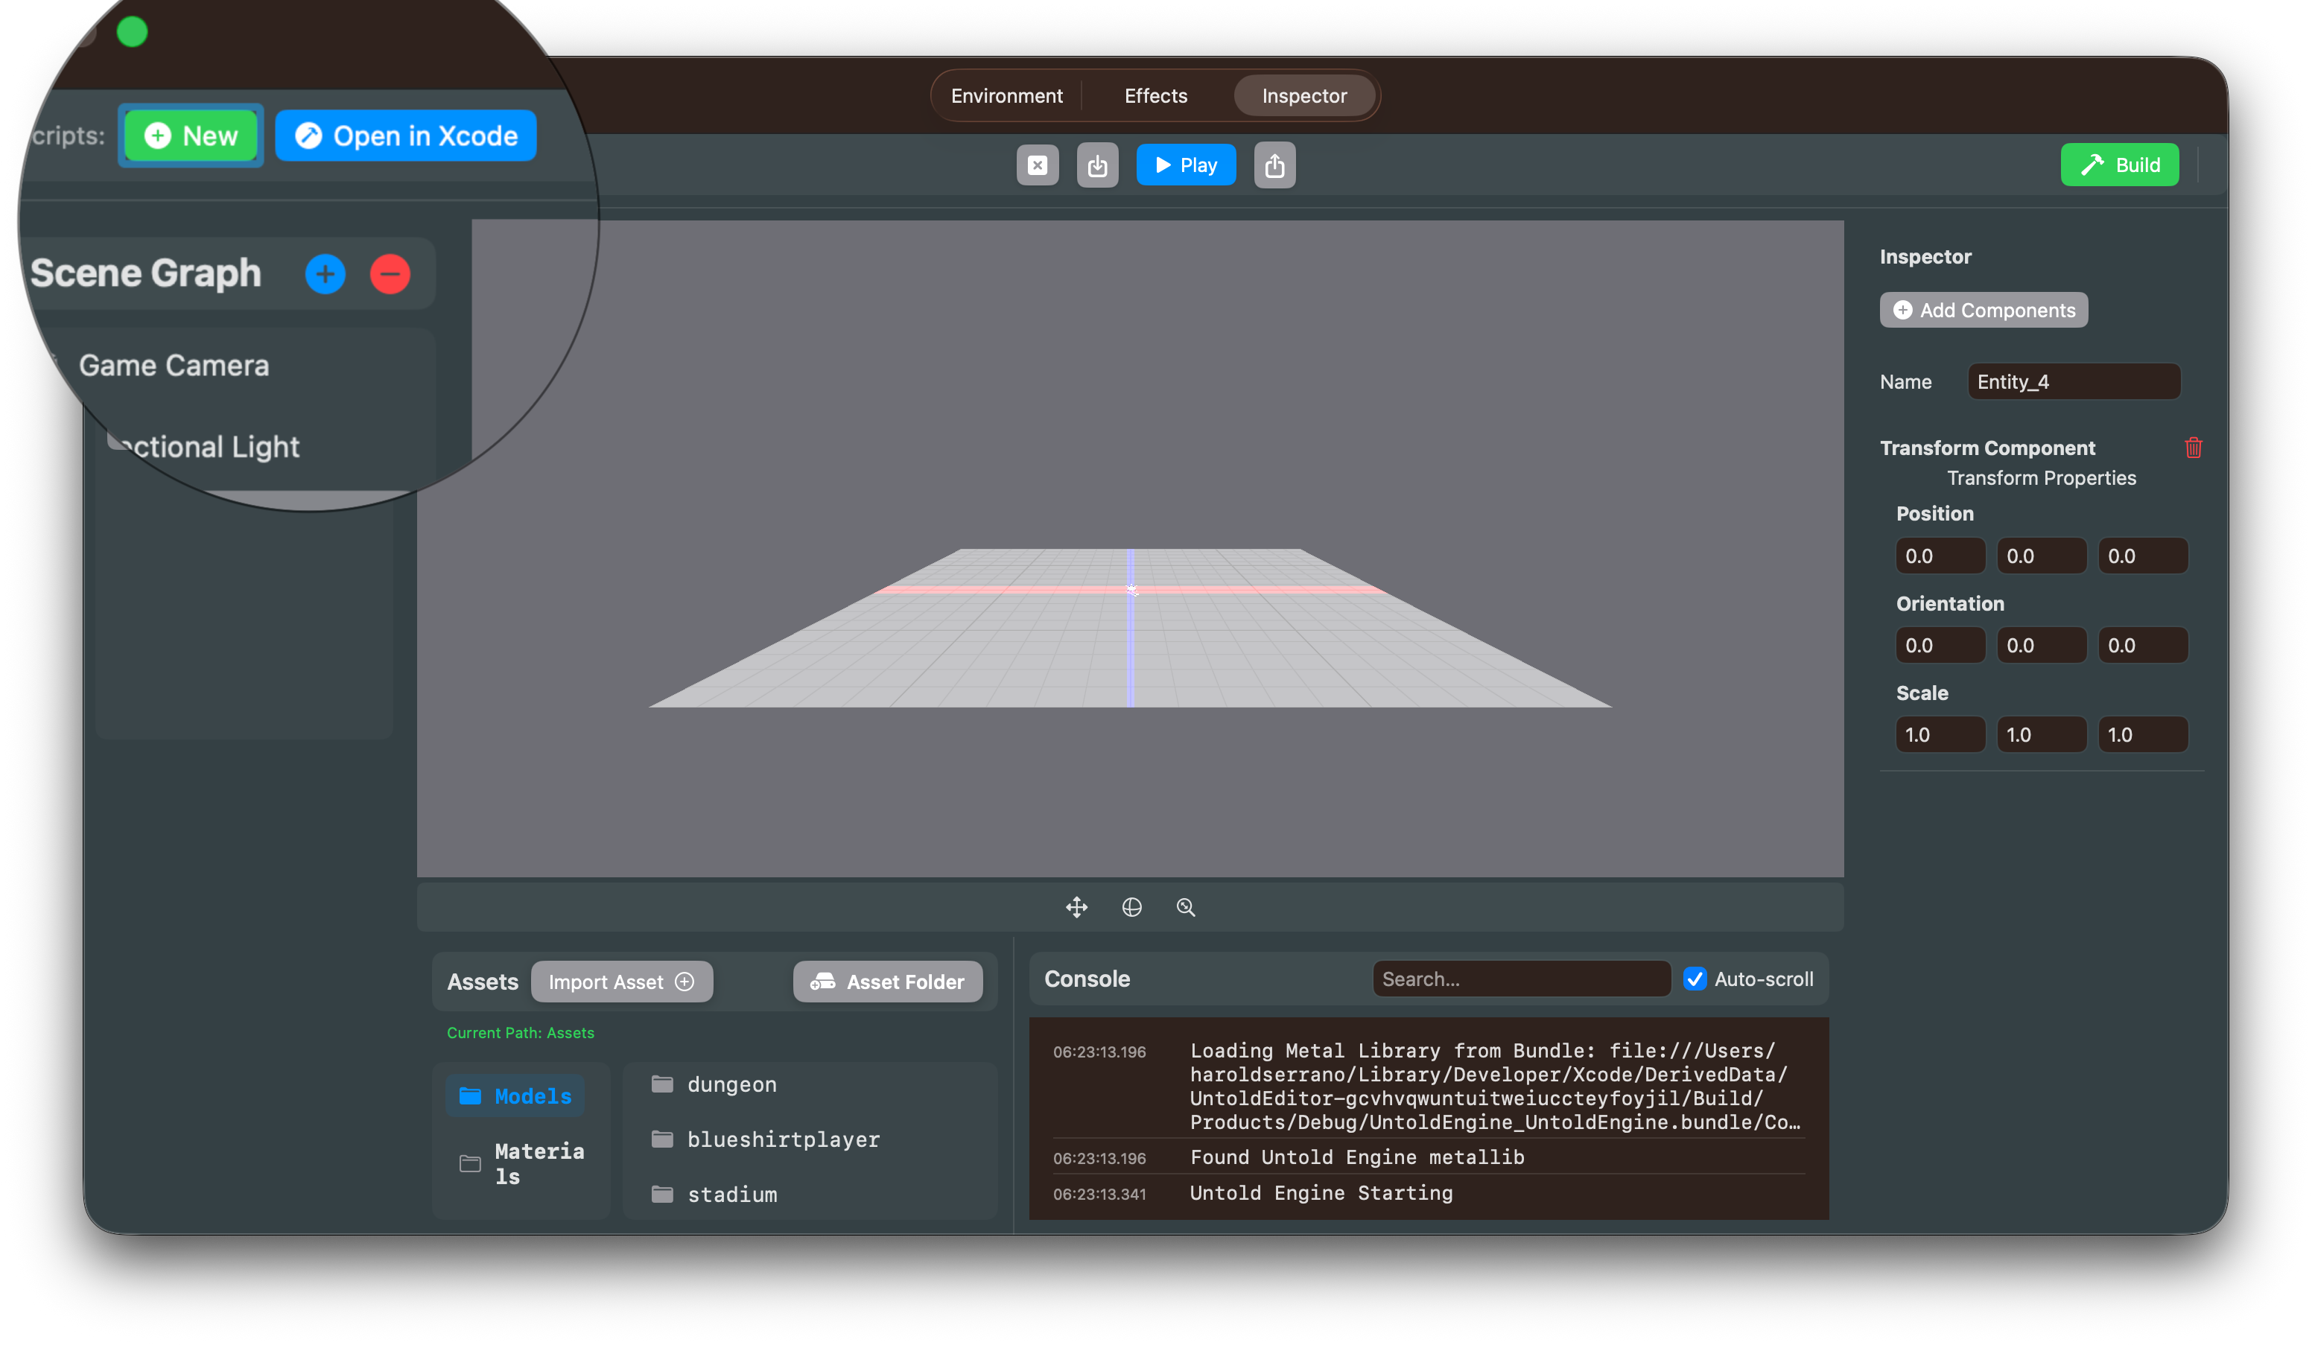Click the blue add entity plus icon
This screenshot has width=2312, height=1345.
pos(325,273)
